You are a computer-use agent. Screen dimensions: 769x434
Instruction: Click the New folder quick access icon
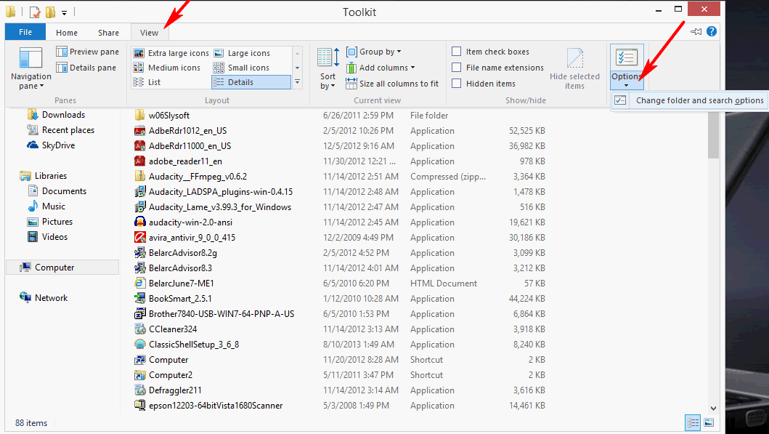click(x=50, y=12)
